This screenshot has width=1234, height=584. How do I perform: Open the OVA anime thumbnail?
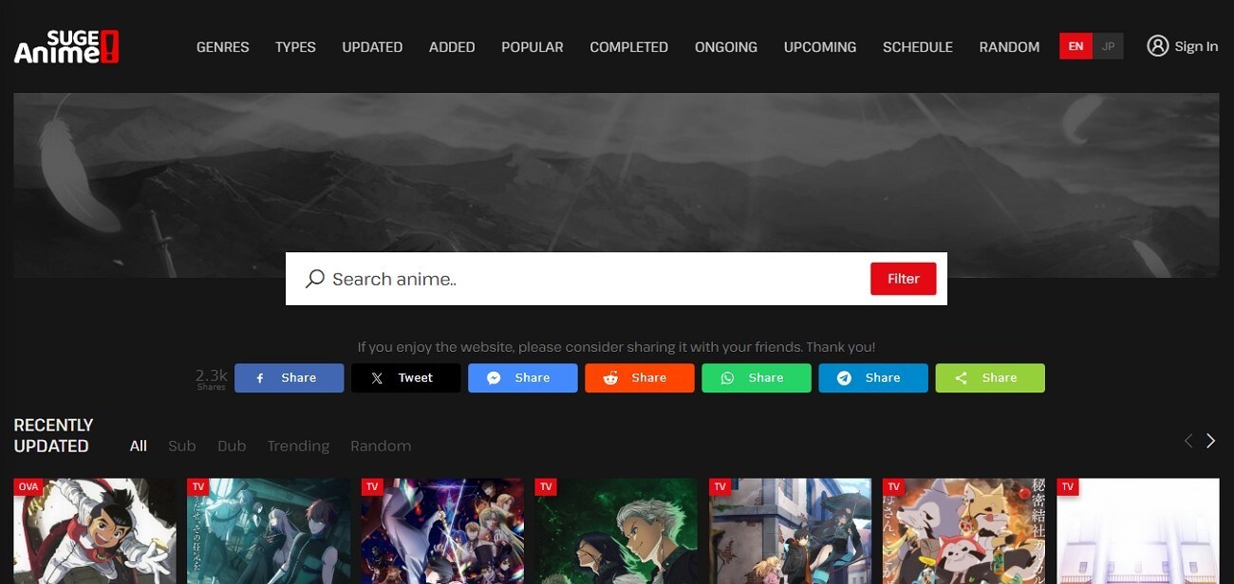(x=95, y=531)
